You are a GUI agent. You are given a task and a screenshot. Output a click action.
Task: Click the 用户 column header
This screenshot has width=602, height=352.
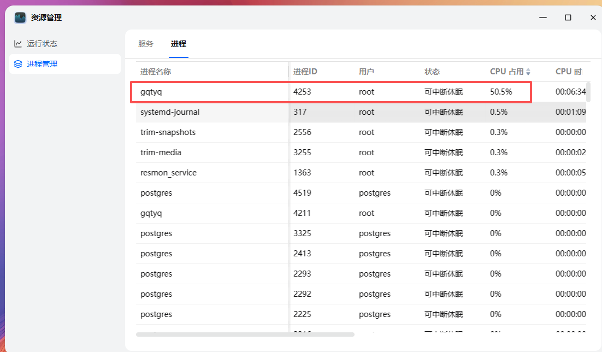point(366,72)
